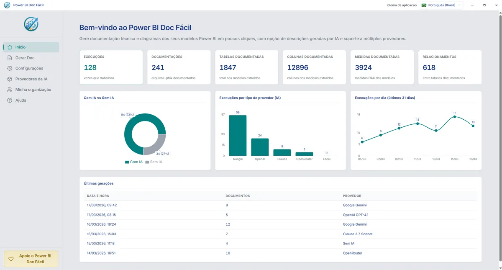Click the row dated 16/03/2026, 18:24
Image resolution: width=502 pixels, height=270 pixels.
click(x=280, y=224)
